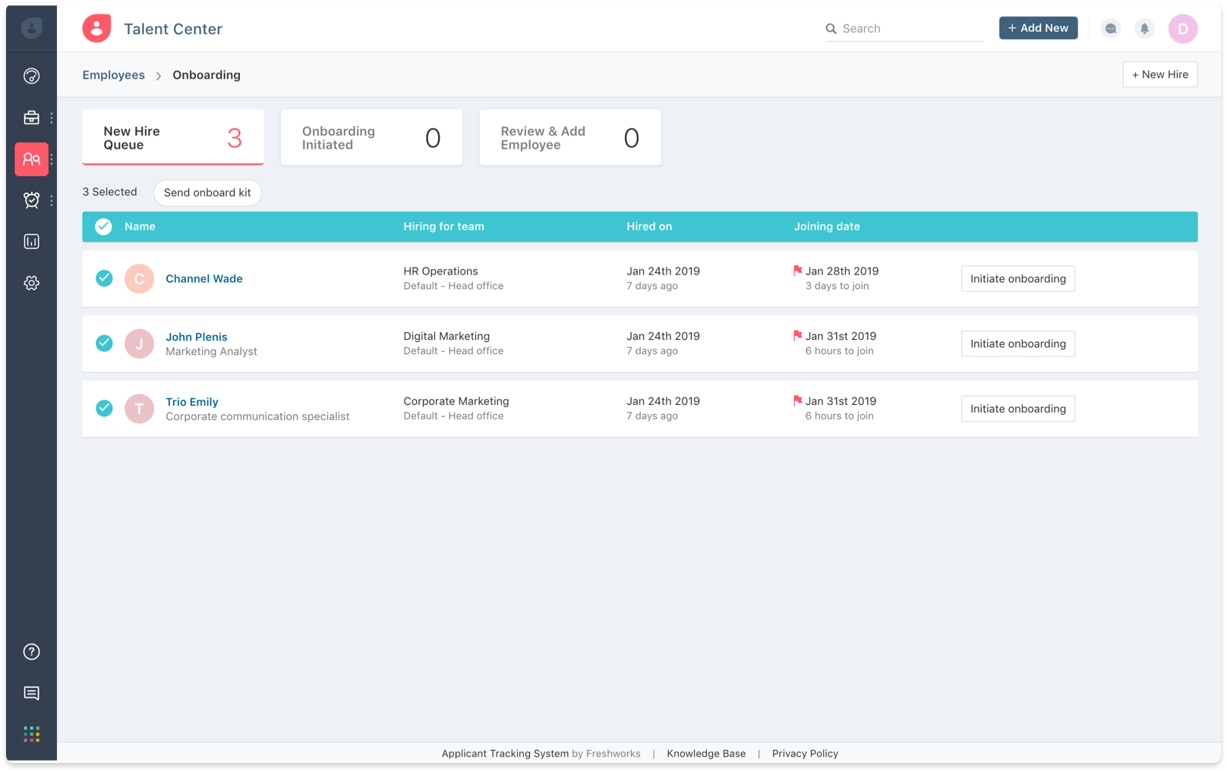Open Channel Wade's profile link

click(204, 278)
